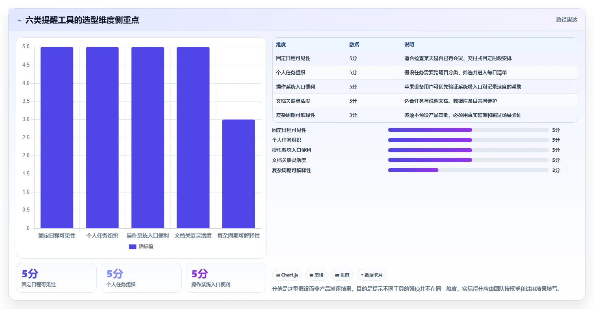This screenshot has height=309, width=594.
Task: Click the page title 六类提醒工具的选型维度侧重点
Action: [82, 20]
